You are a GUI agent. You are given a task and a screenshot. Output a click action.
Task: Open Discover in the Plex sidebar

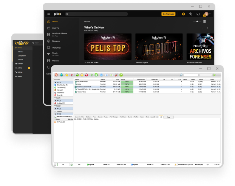coord(48,41)
